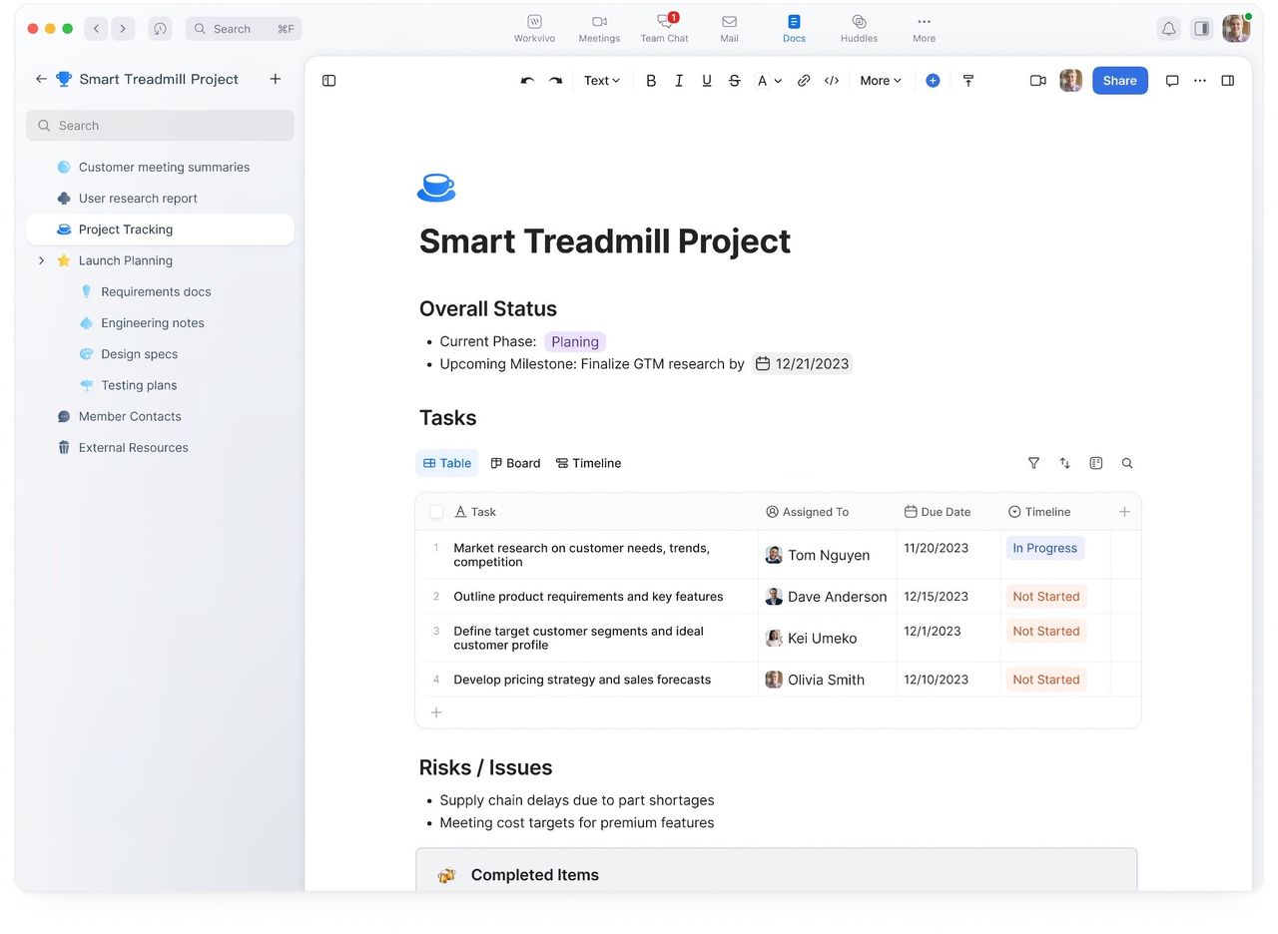Toggle bold formatting
Viewport: 1278px width, 934px height.
coord(651,81)
